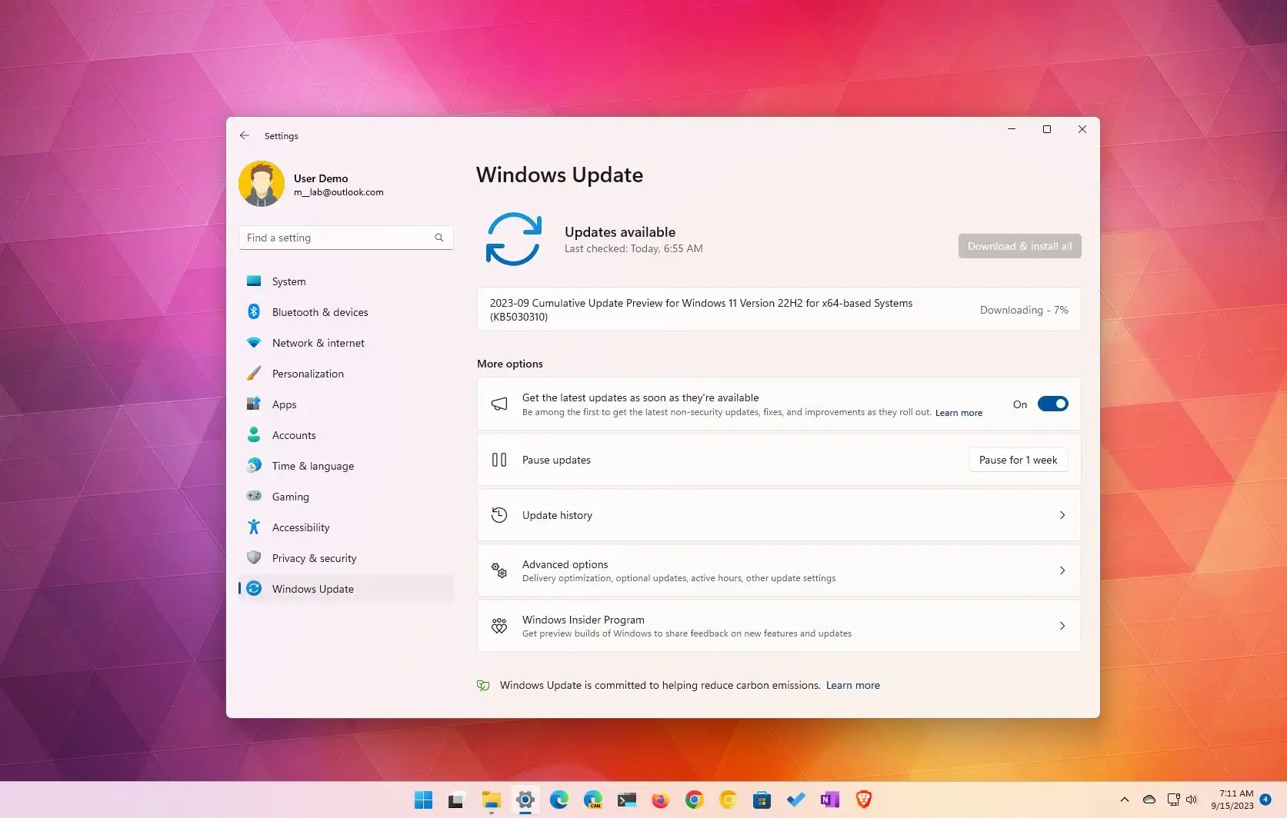This screenshot has width=1287, height=818.
Task: Open Learn more about carbon emissions link
Action: pos(853,685)
